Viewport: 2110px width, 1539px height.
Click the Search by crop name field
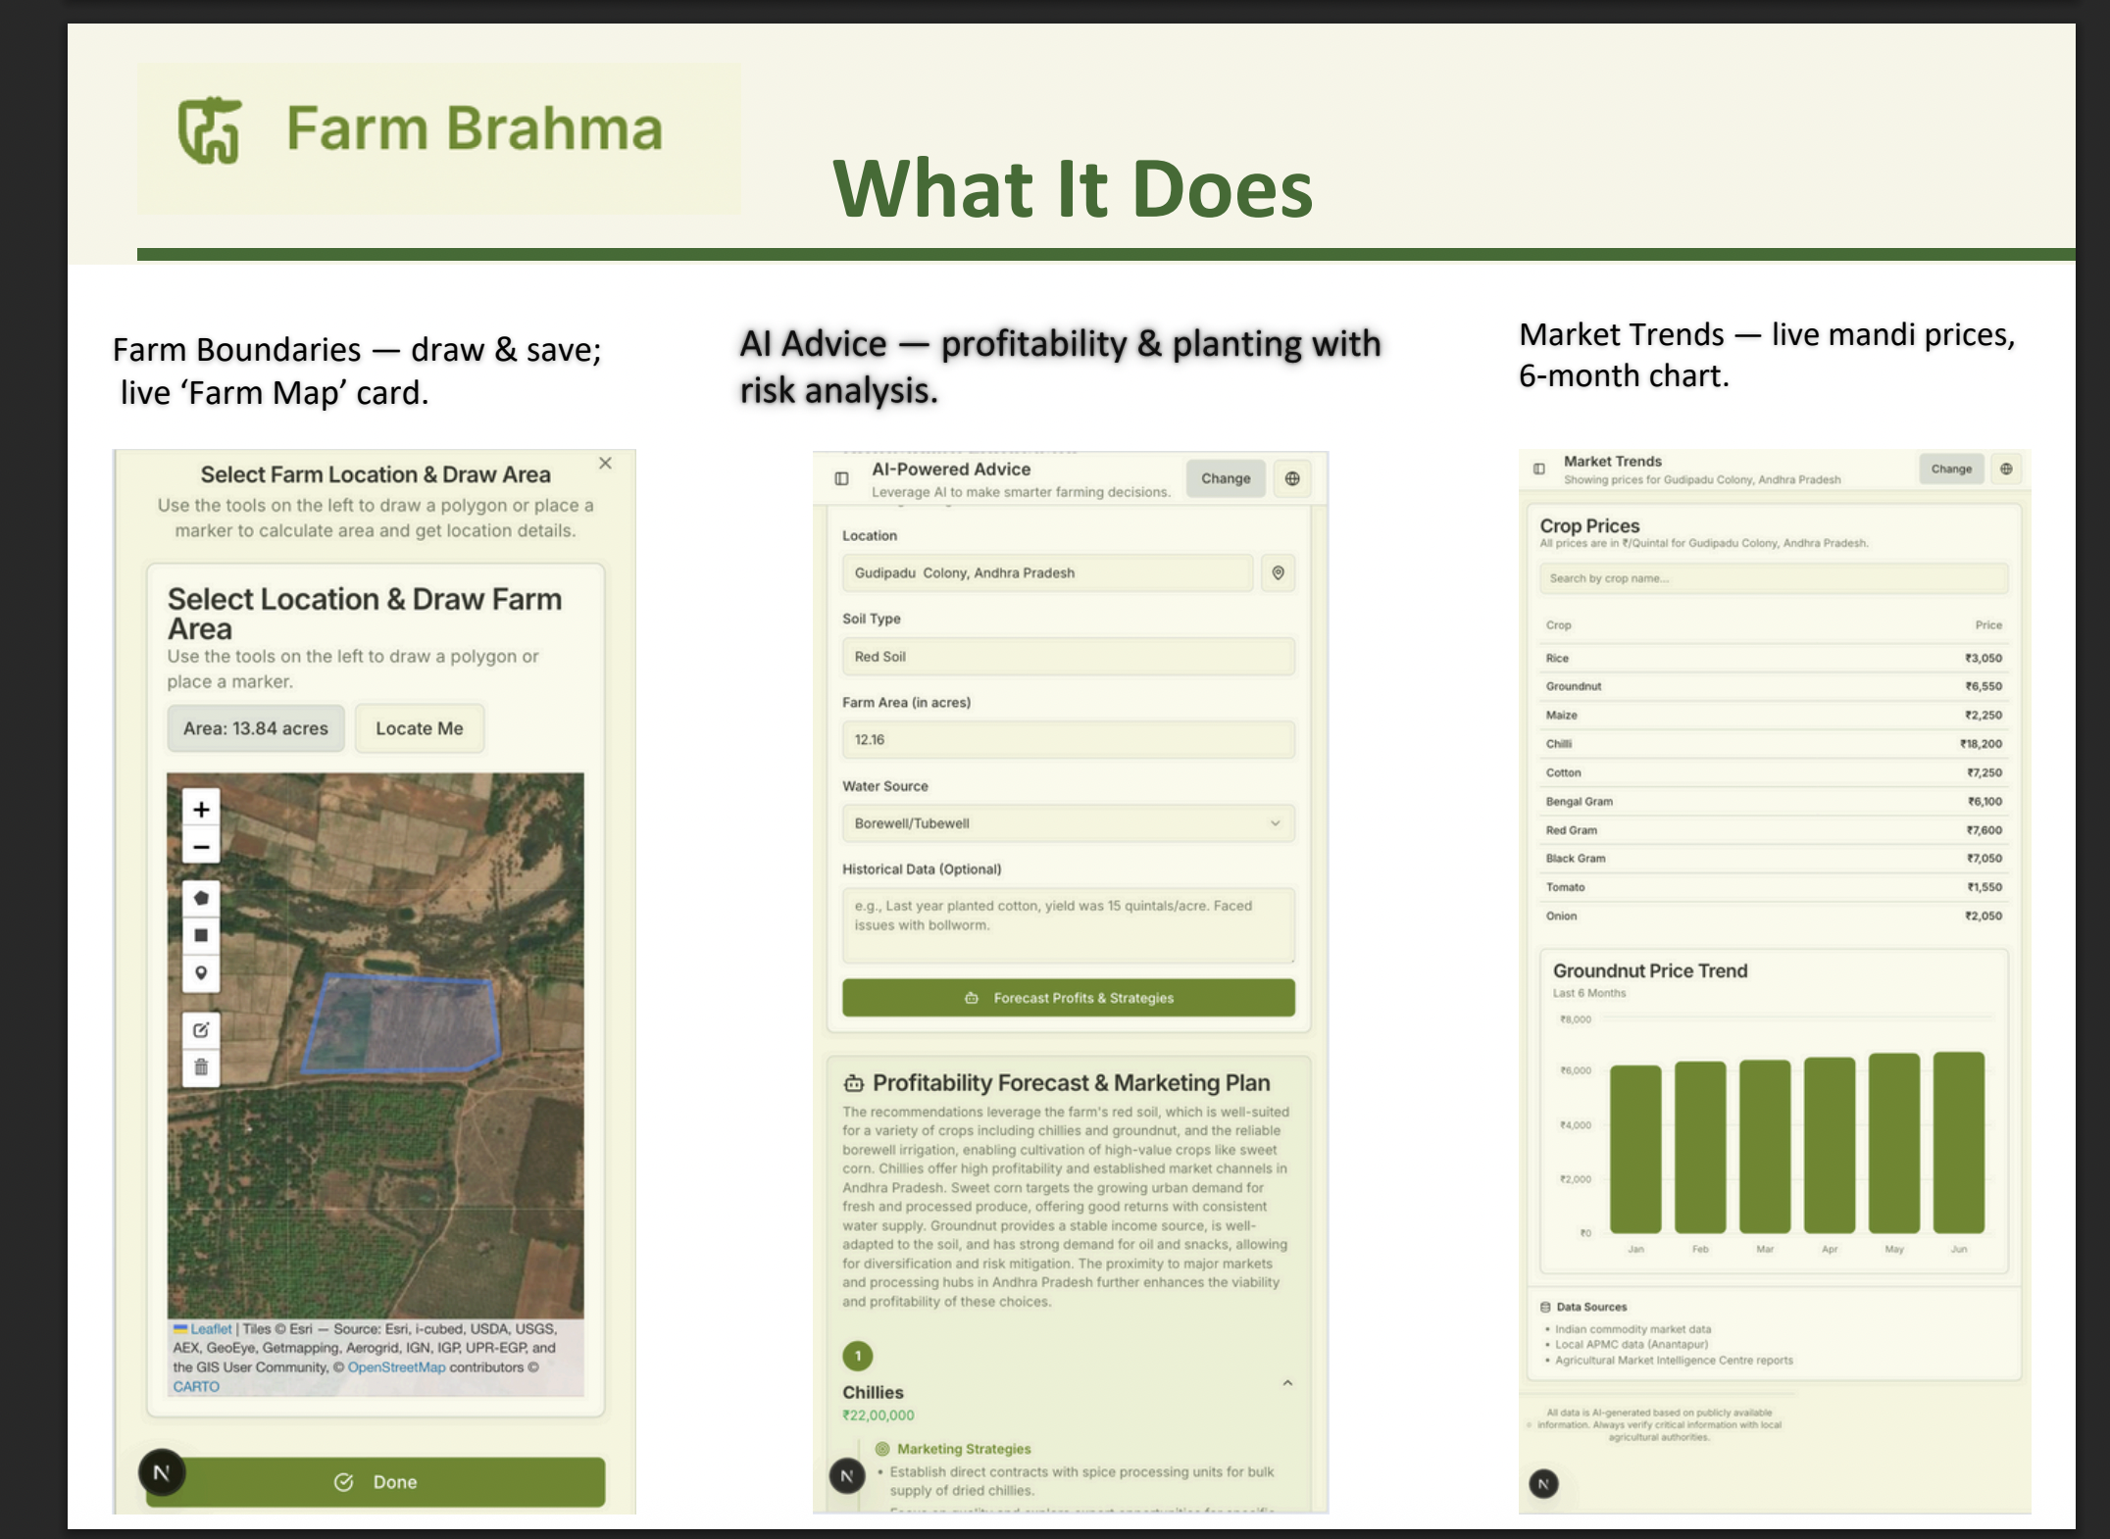[x=1773, y=578]
